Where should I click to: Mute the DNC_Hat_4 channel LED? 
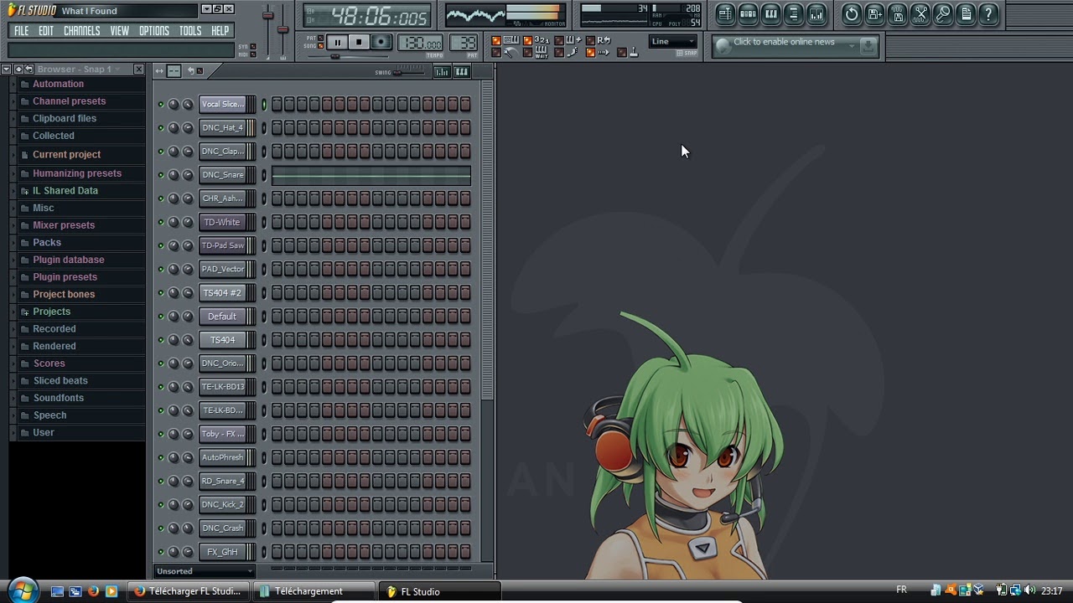coord(160,128)
